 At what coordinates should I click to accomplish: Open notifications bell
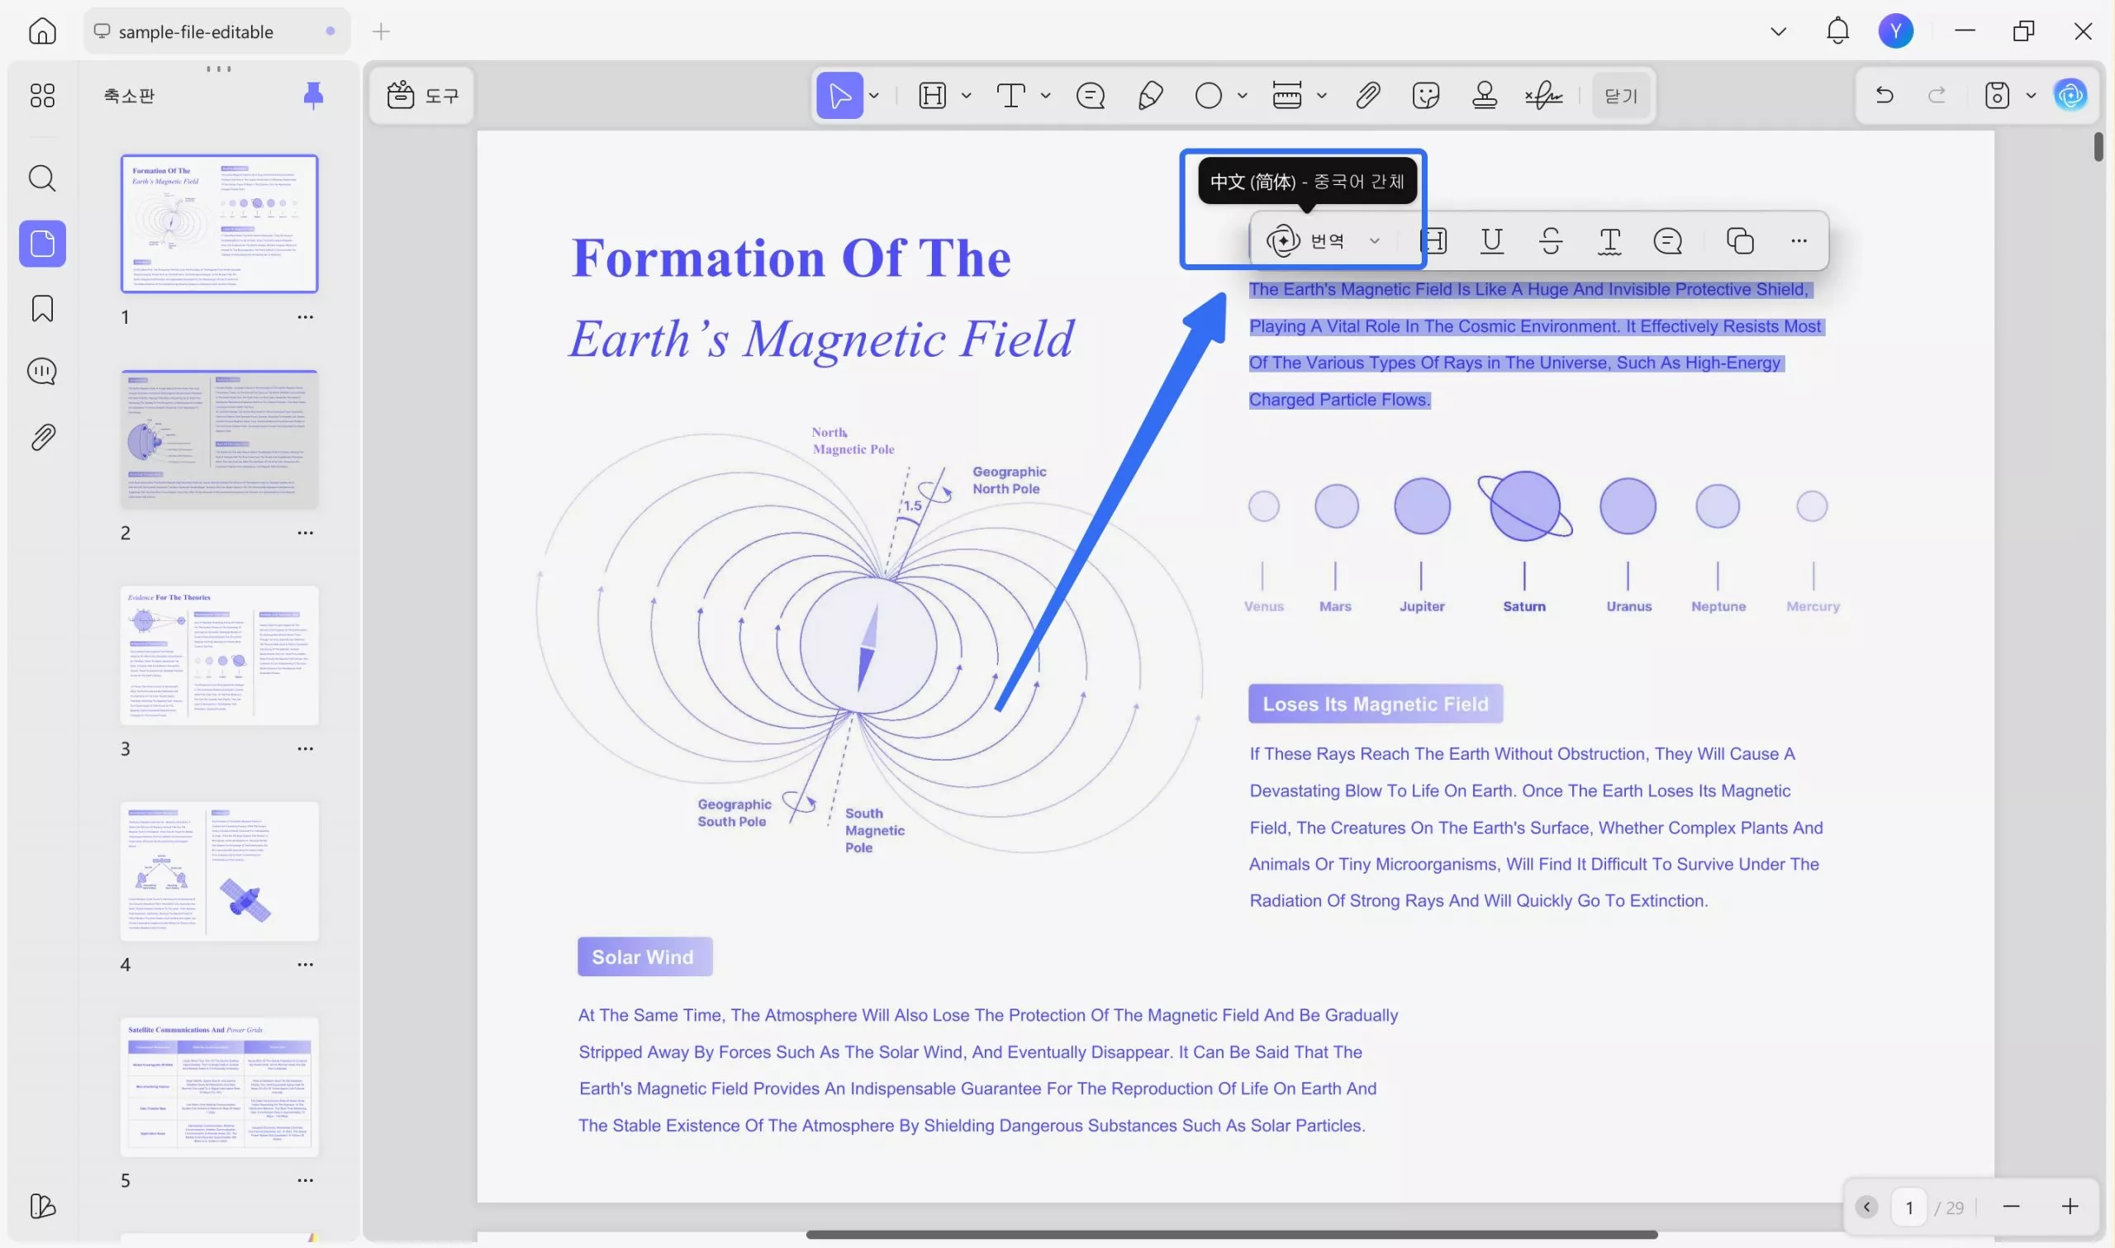(1837, 31)
